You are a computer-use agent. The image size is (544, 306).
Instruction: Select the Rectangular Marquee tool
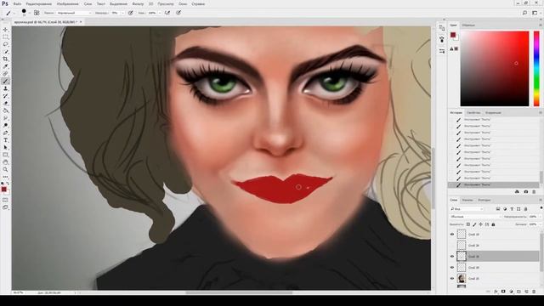coord(5,37)
